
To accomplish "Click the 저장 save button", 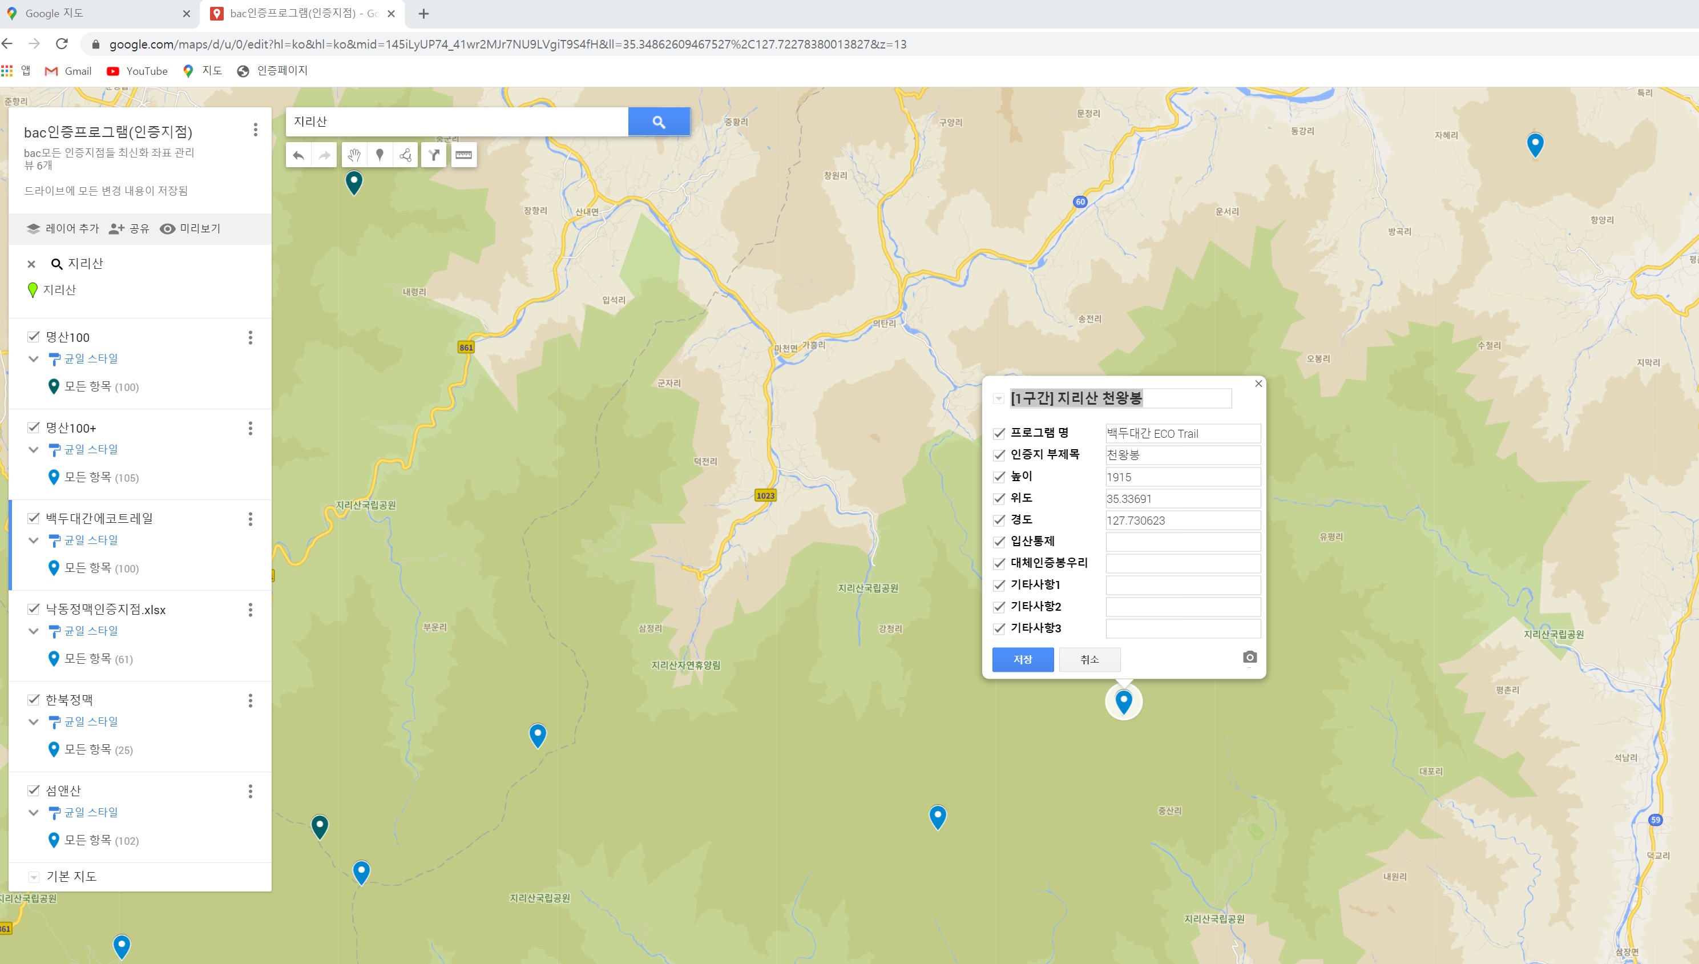I will point(1023,659).
